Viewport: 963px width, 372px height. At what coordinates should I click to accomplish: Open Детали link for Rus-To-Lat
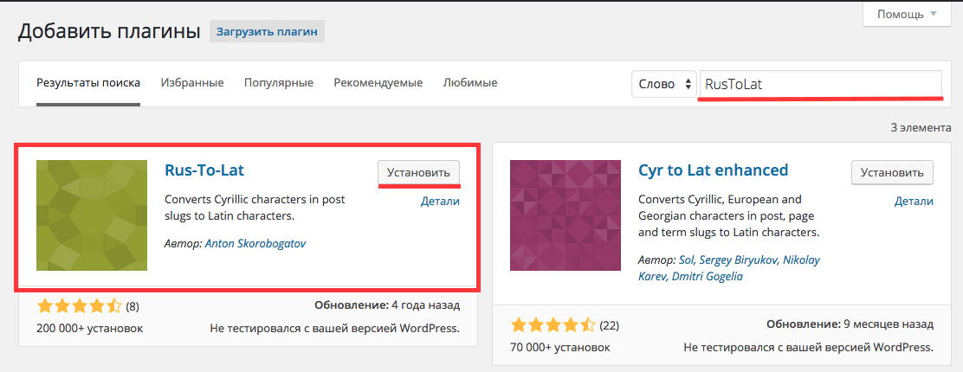click(440, 202)
